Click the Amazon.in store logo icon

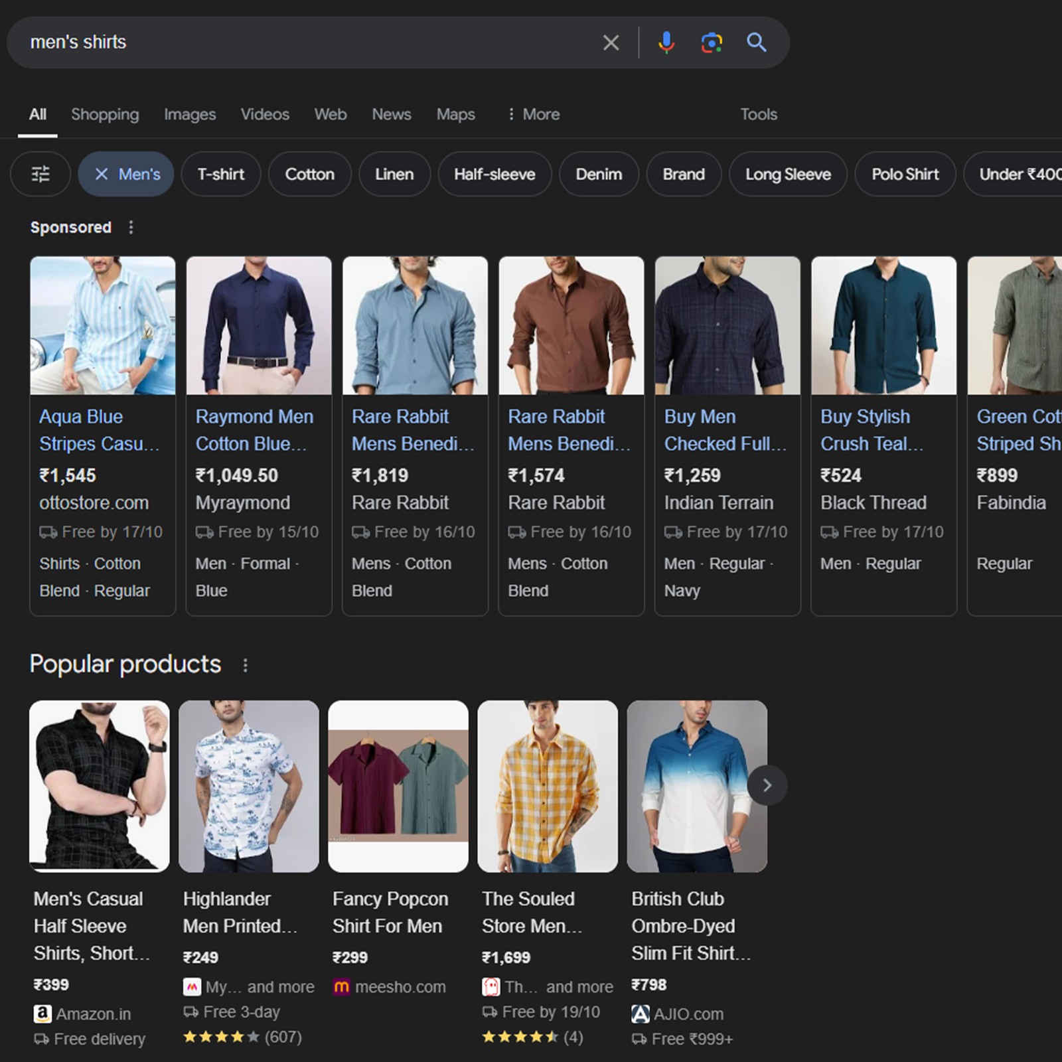click(42, 1014)
